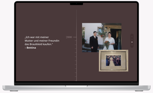The height and width of the screenshot is (93, 153).
Task: Open the bride and groom wedding photo
Action: (102, 37)
